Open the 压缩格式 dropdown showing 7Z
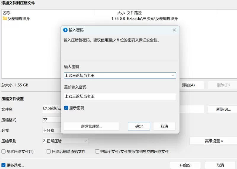The image size is (237, 169). point(52,120)
